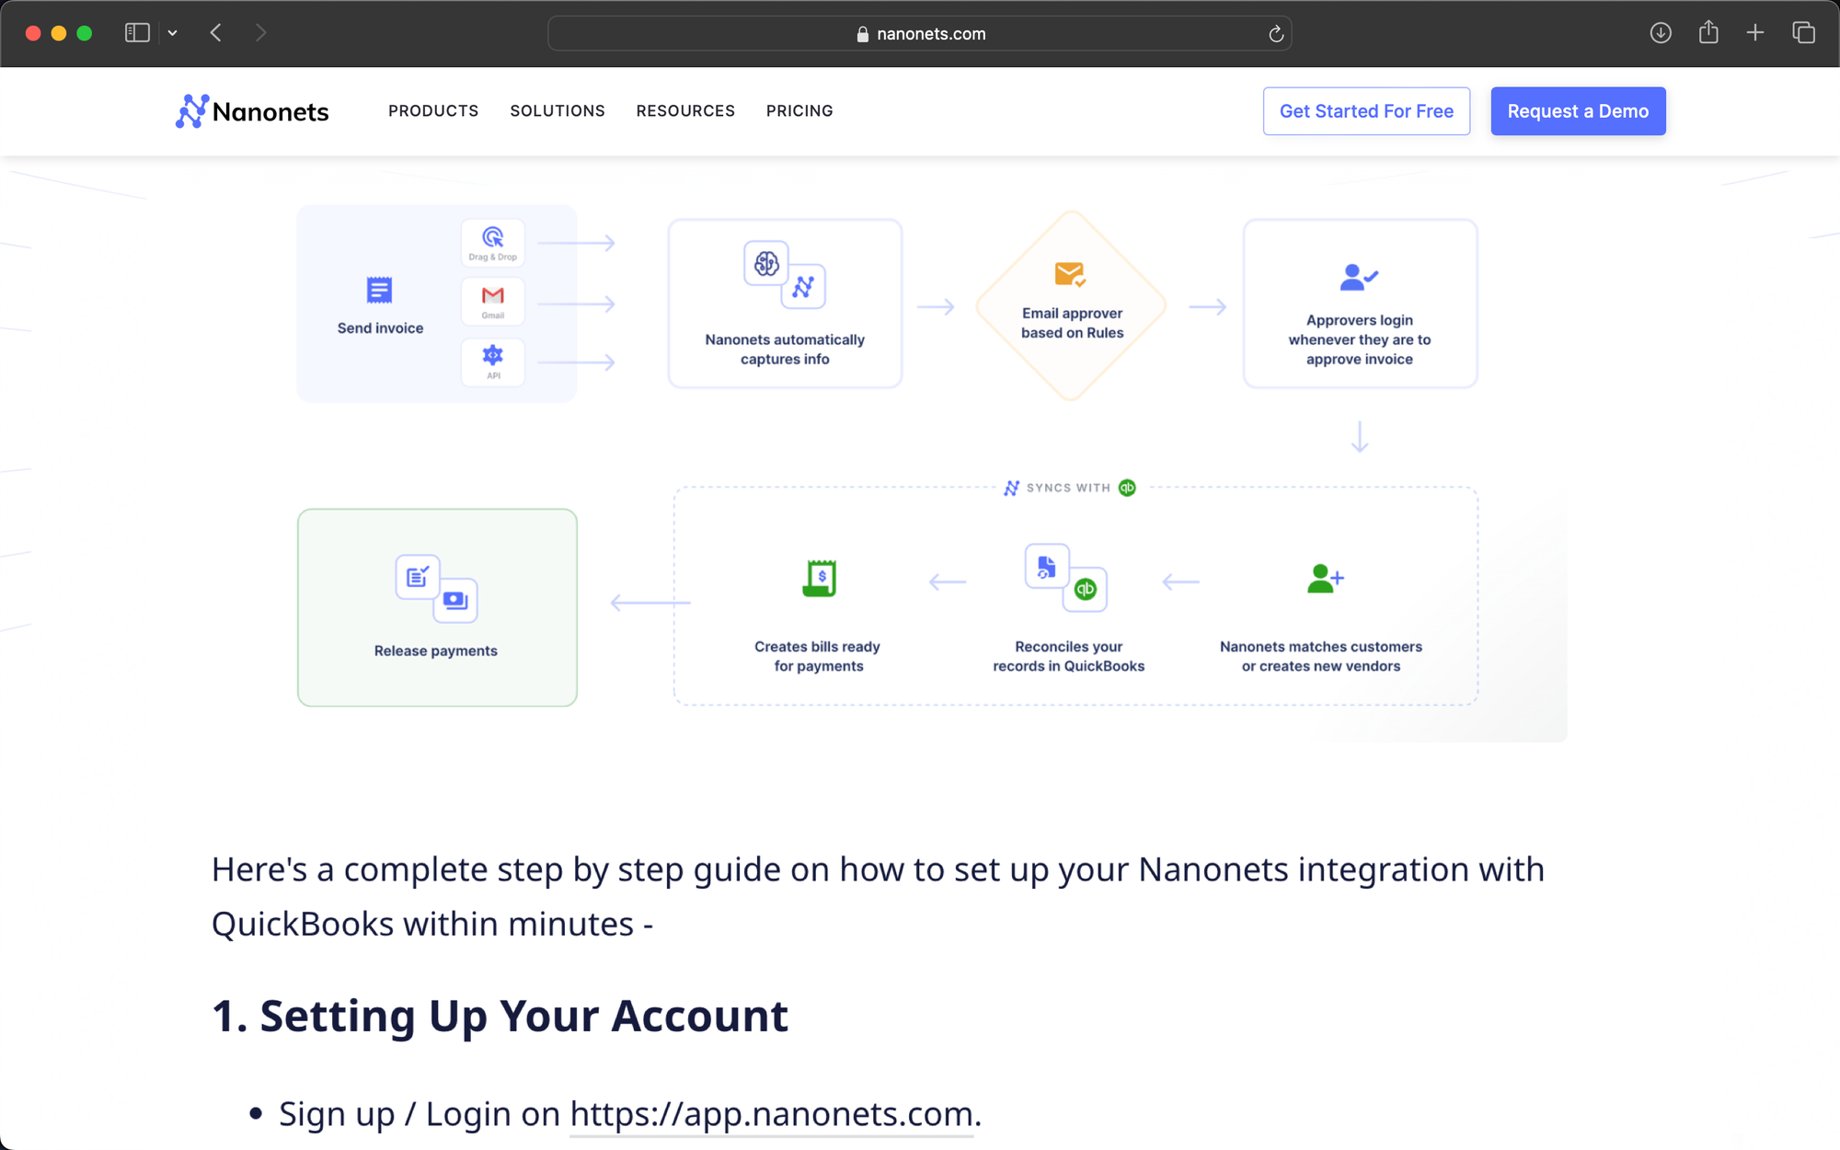Click the Share icon in toolbar
Viewport: 1840px width, 1150px height.
[x=1708, y=33]
